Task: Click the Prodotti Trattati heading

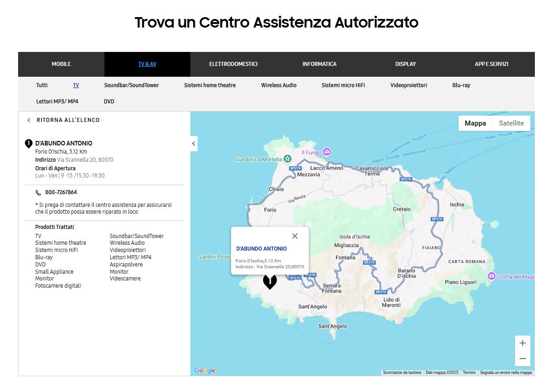Action: click(55, 227)
